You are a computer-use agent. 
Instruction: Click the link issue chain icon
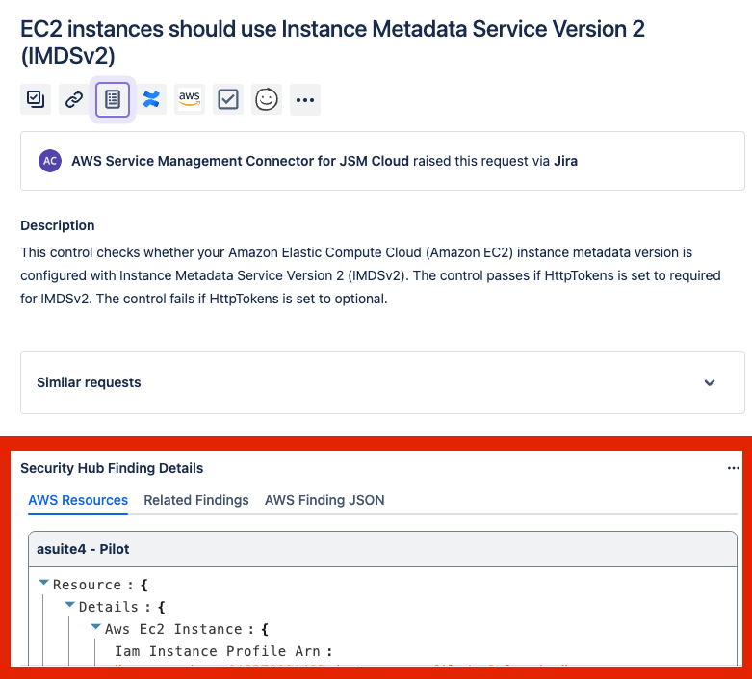[74, 99]
